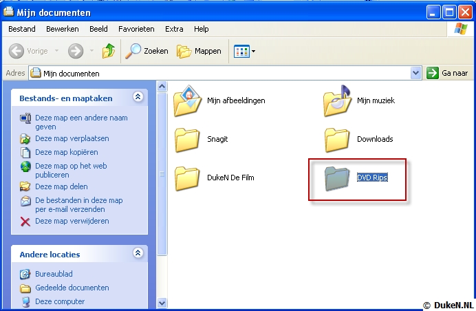Click the Gedeelde documenten folder icon
The width and height of the screenshot is (476, 311).
(25, 288)
